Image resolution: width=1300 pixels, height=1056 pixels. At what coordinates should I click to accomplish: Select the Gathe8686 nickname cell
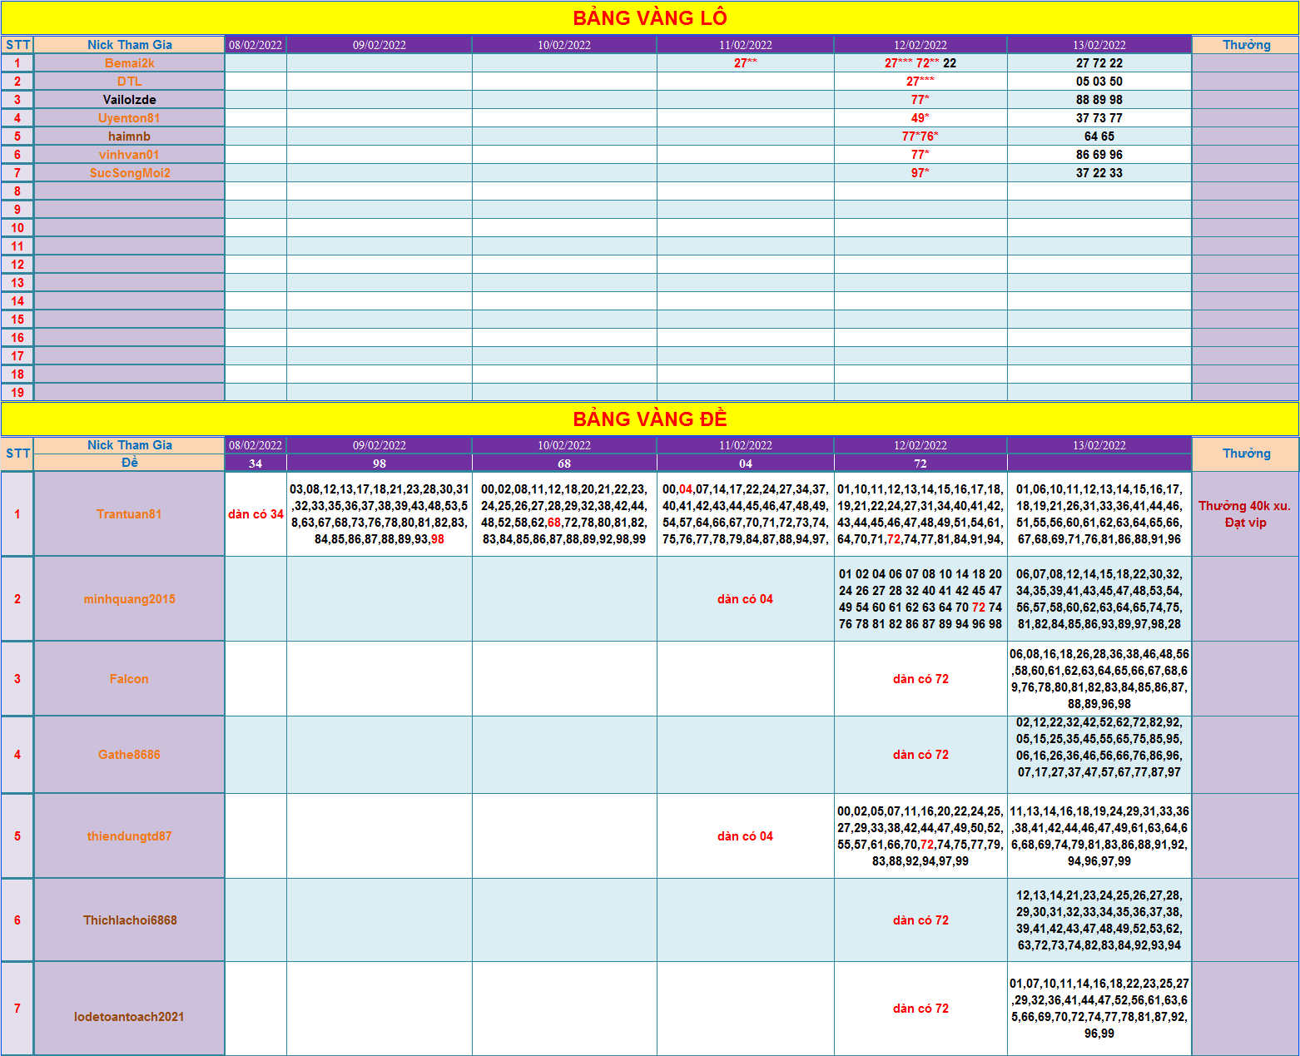(x=129, y=755)
